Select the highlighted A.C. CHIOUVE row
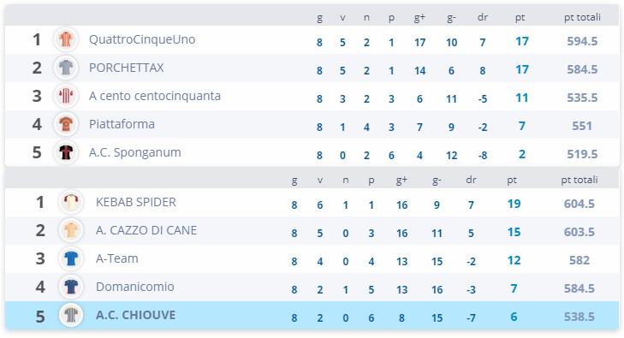 pyautogui.click(x=312, y=316)
